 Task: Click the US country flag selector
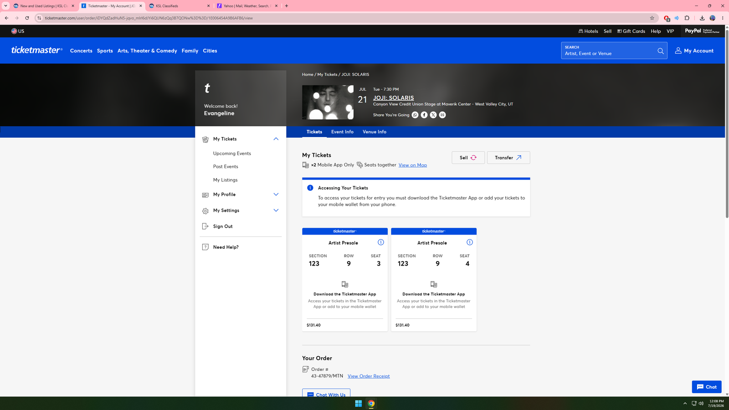18,31
